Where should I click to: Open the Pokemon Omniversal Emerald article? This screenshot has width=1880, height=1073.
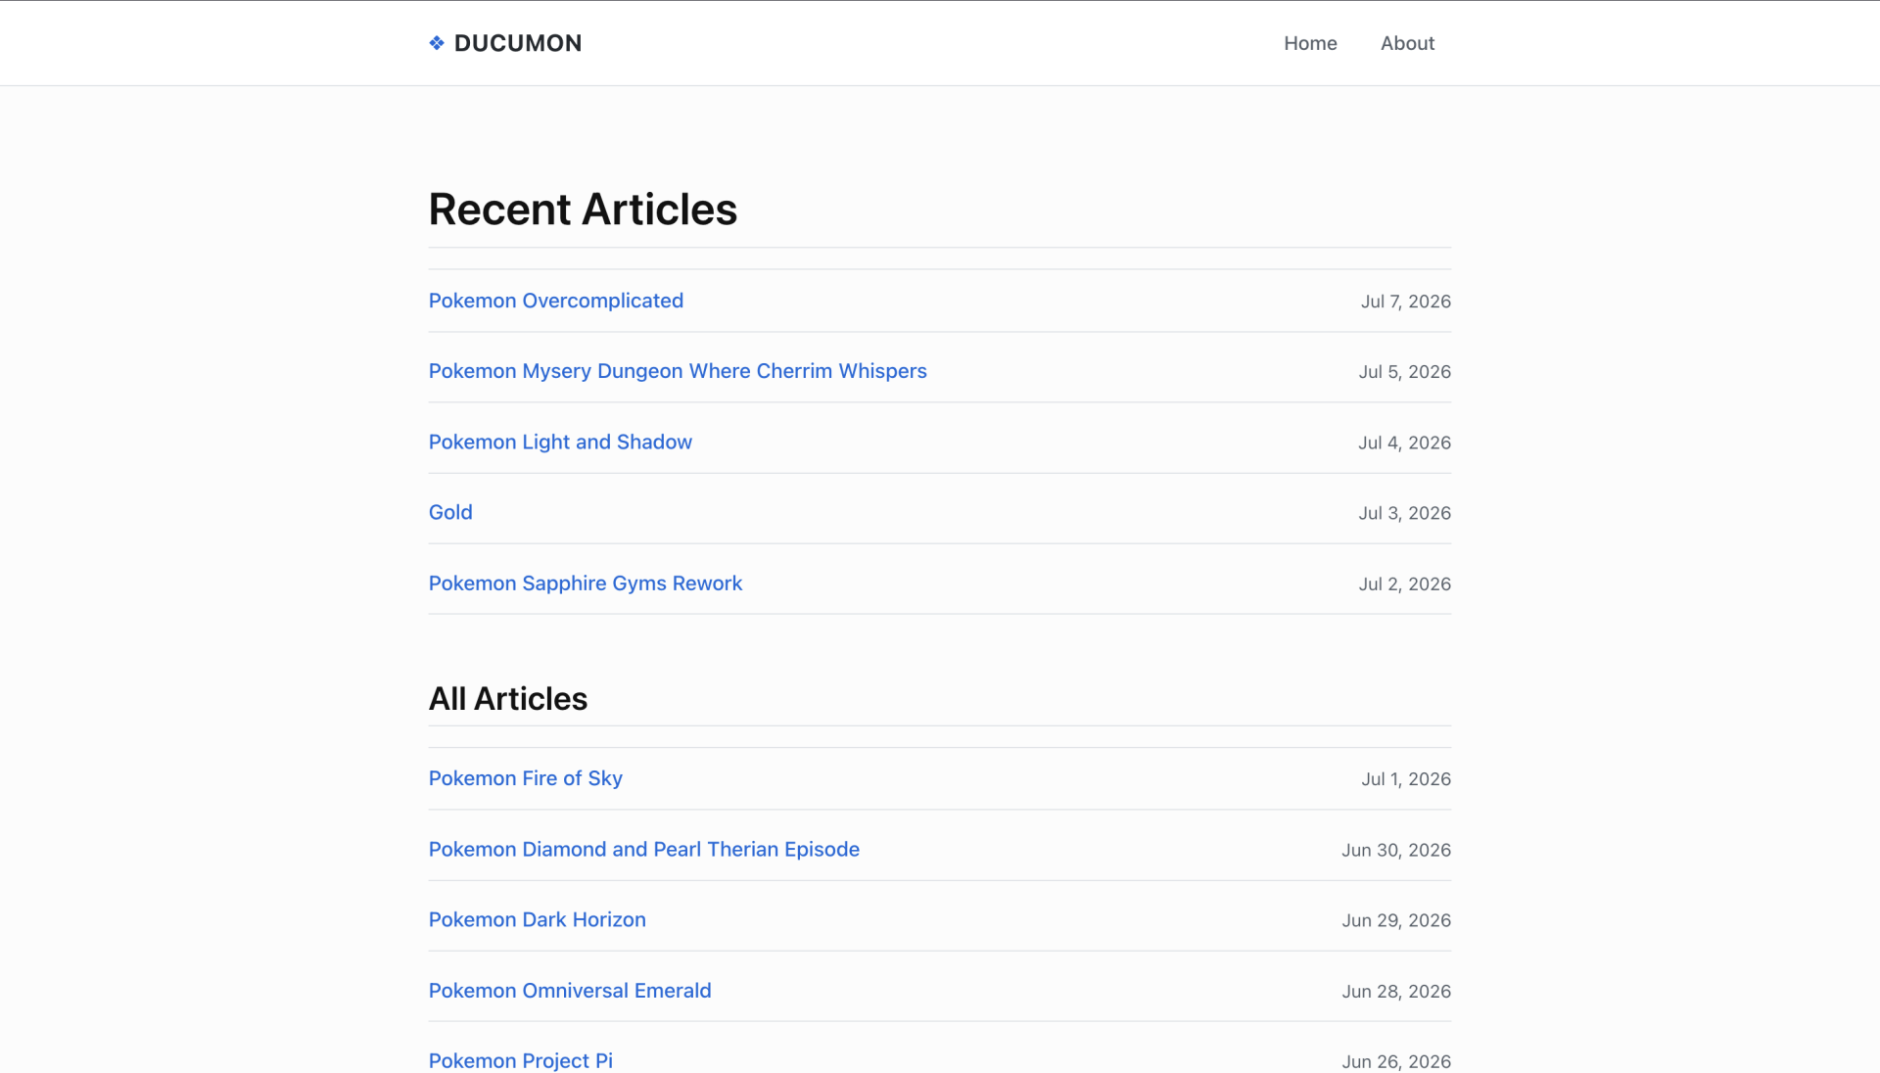(x=570, y=991)
